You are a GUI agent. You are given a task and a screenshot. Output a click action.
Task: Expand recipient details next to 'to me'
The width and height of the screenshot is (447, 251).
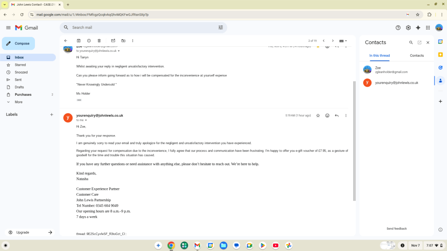[x=86, y=120]
